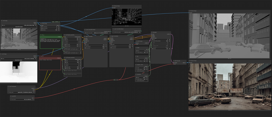Collapse the green text_g prompt node
272x117 pixels.
[41, 35]
